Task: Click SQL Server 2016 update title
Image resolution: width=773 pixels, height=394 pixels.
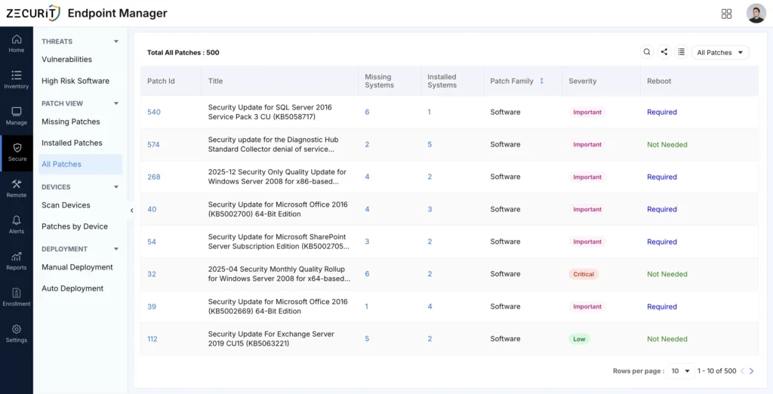Action: 269,112
